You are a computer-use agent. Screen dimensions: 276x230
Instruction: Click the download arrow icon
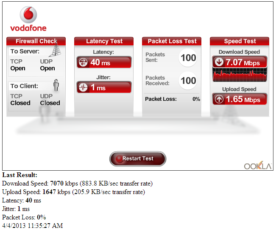coord(219,62)
